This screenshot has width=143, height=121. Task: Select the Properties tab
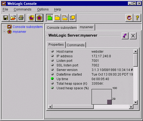point(56,45)
